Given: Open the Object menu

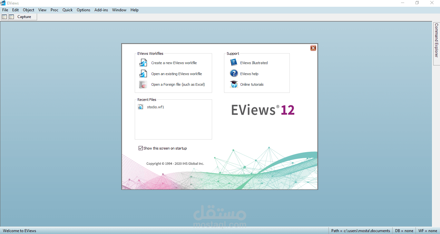Looking at the screenshot, I should [29, 10].
